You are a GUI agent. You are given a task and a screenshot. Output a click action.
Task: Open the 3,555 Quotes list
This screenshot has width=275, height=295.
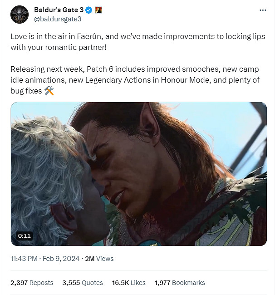[83, 283]
